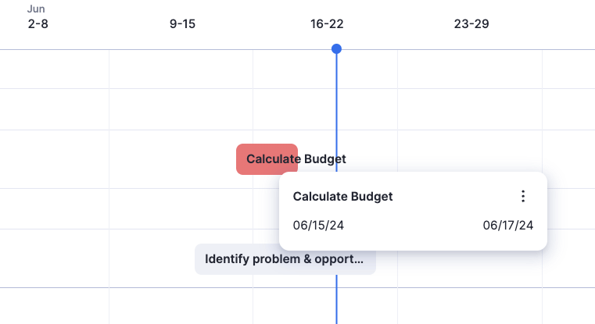Image resolution: width=595 pixels, height=324 pixels.
Task: Open the three-dot menu in Calculate Budget popup
Action: [523, 197]
